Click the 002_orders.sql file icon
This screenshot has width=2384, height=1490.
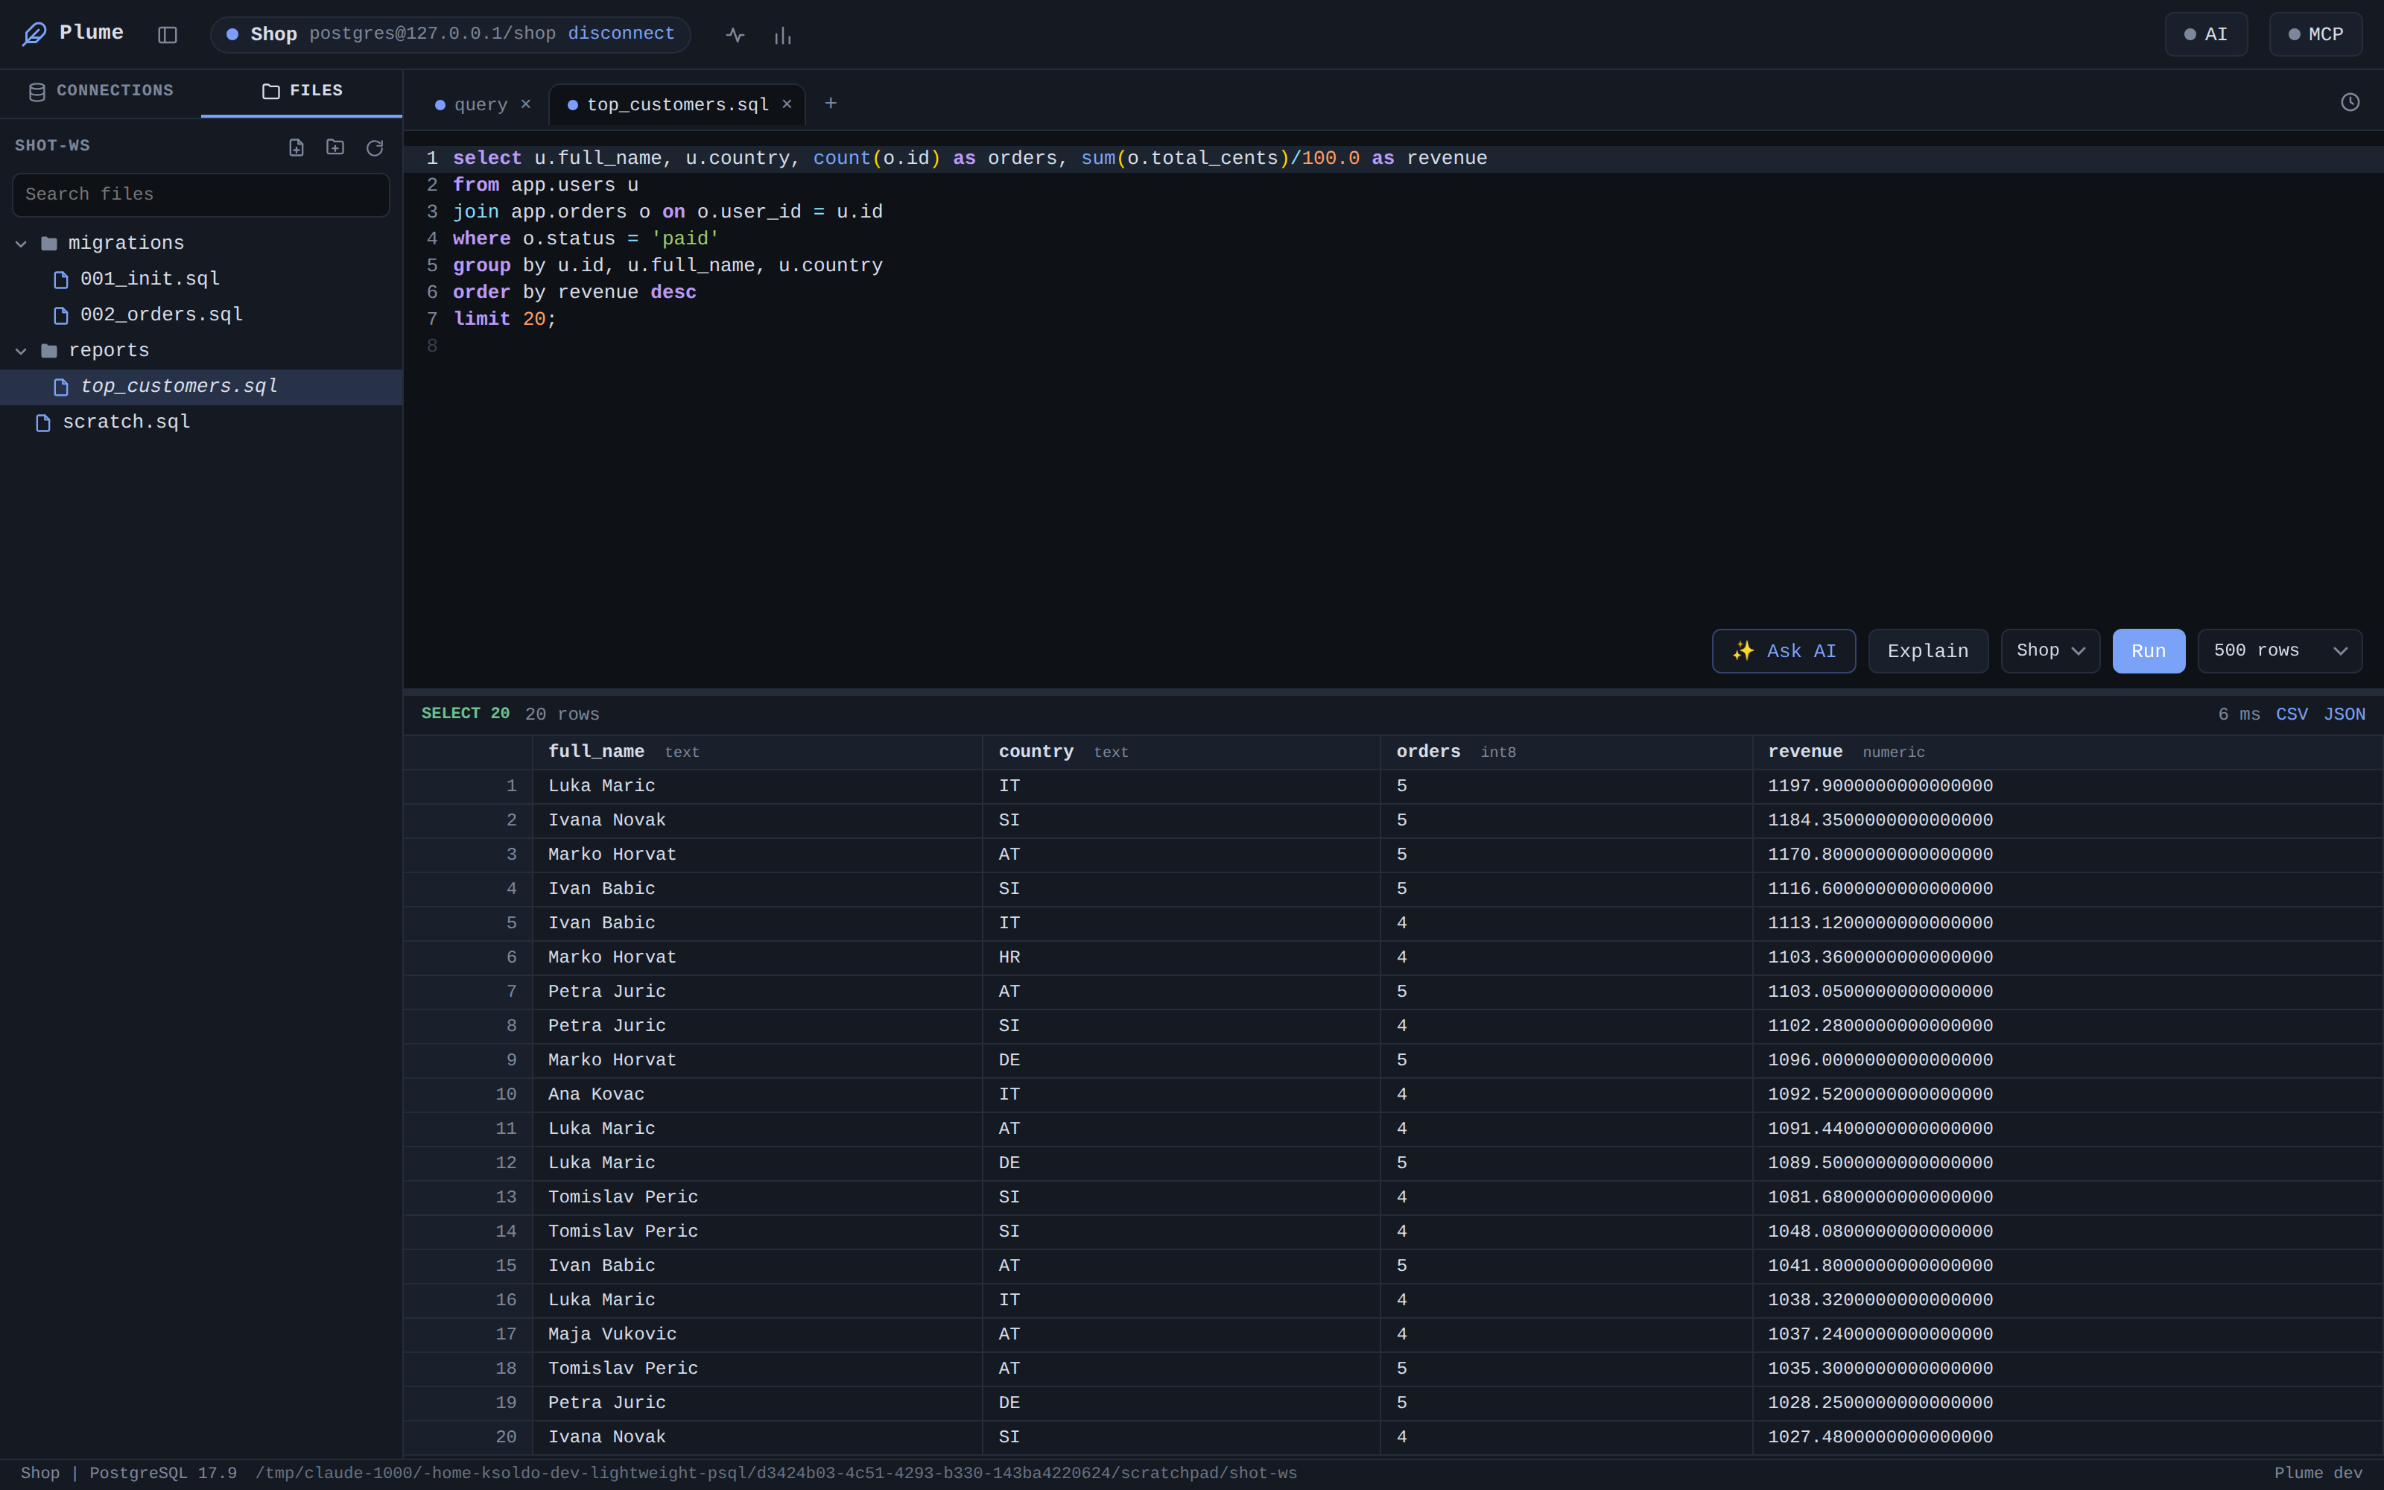(61, 315)
